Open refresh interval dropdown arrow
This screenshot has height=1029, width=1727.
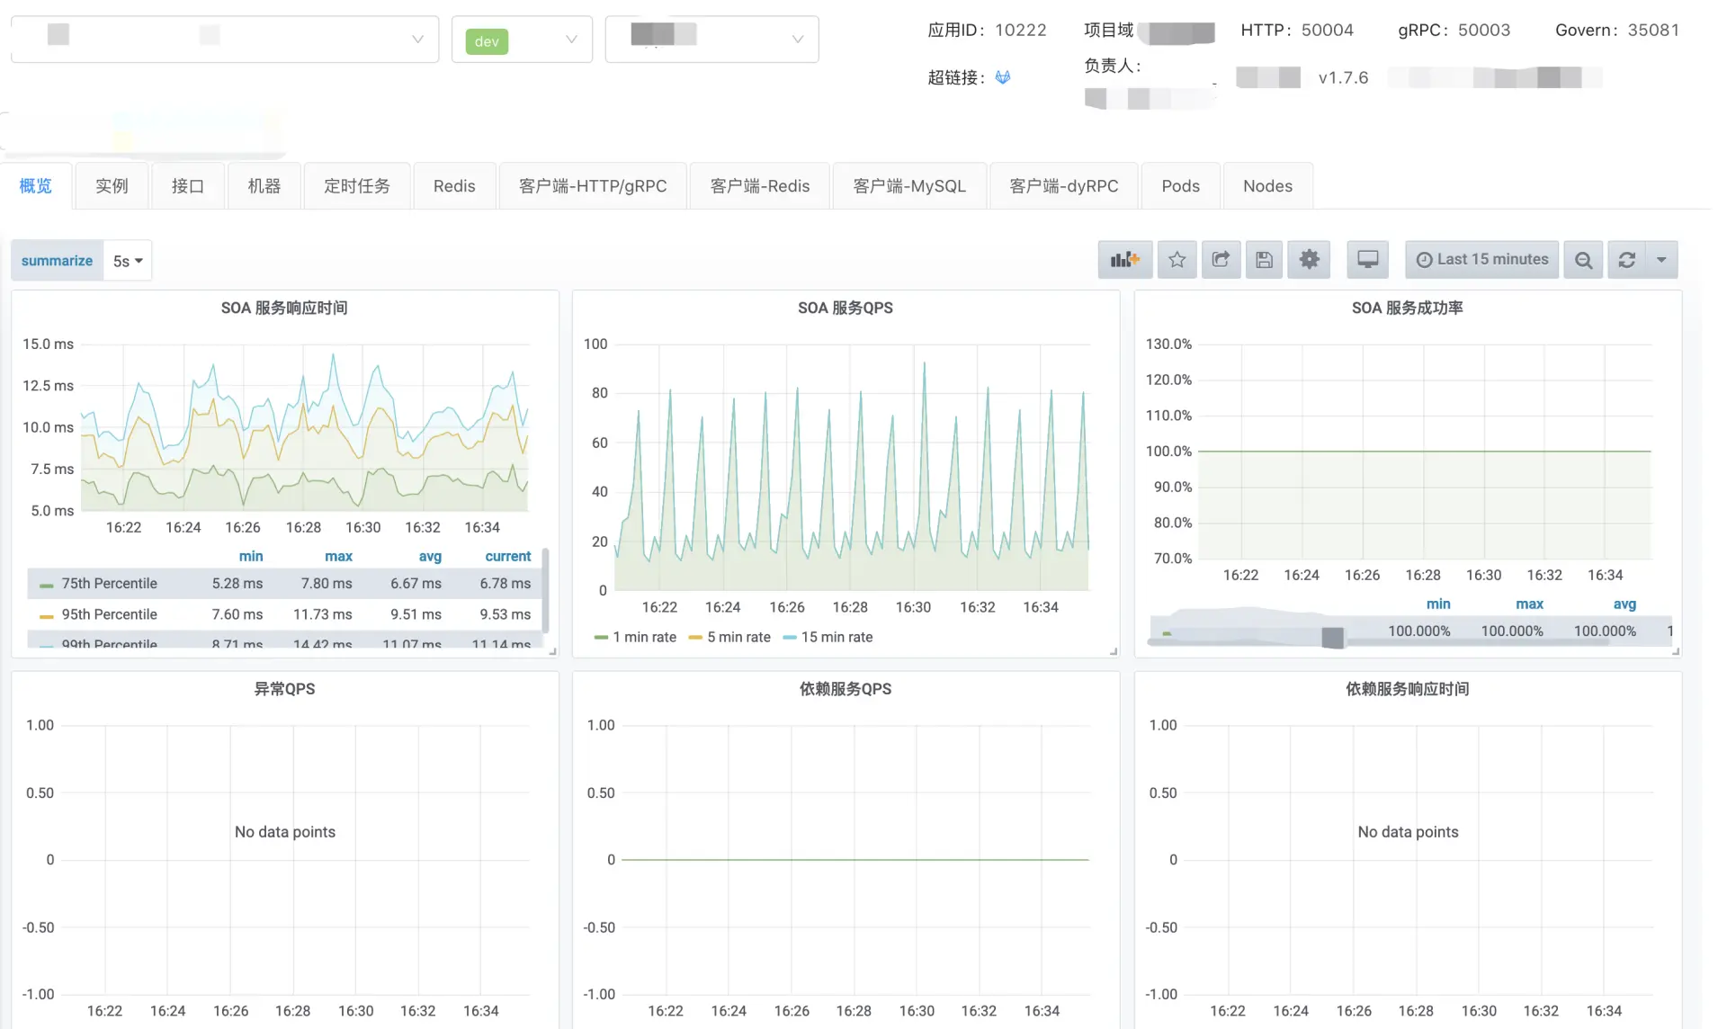pos(1660,260)
